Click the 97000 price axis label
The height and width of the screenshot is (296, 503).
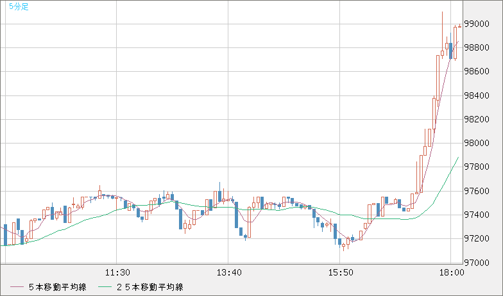[x=477, y=263]
